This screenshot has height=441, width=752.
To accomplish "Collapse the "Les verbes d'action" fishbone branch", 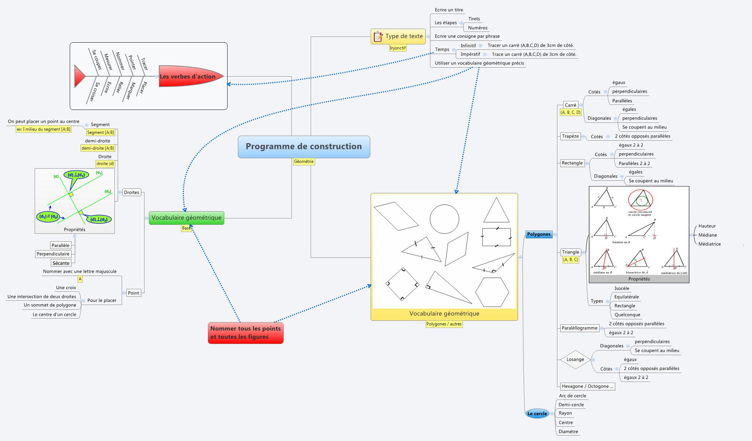I will [x=156, y=76].
